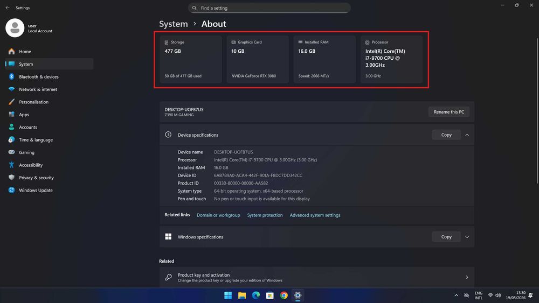Viewport: 539px width, 303px height.
Task: Open the Windows Start button
Action: click(x=228, y=295)
